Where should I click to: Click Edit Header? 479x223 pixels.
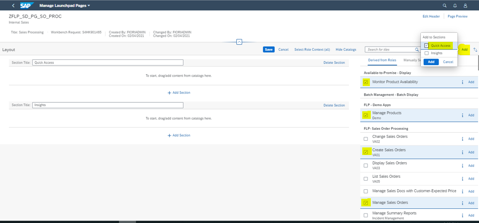(x=431, y=17)
